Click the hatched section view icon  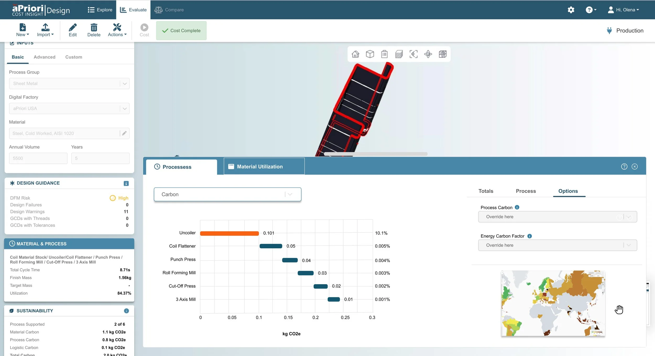tap(399, 54)
